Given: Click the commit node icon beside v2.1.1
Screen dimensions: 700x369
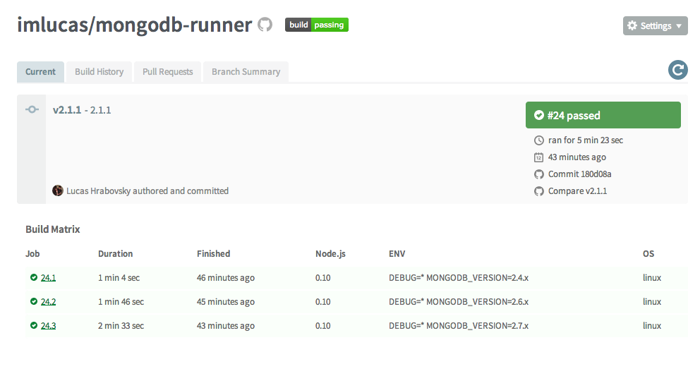Looking at the screenshot, I should 32,109.
